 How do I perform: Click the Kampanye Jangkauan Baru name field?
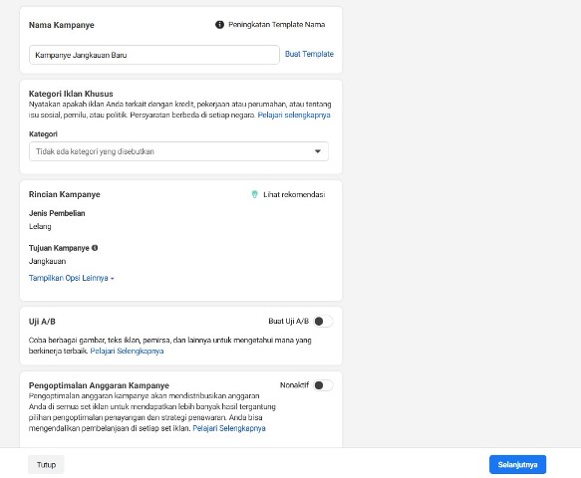[x=154, y=55]
